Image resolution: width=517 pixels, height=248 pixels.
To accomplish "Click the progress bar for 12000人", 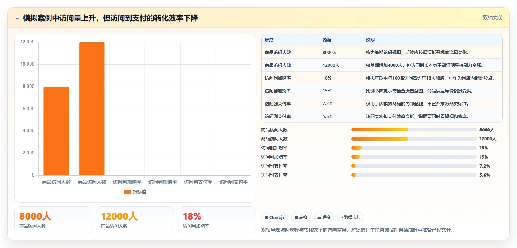I will click(x=414, y=139).
